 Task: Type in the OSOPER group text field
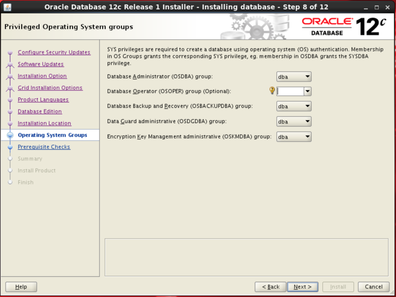click(290, 91)
